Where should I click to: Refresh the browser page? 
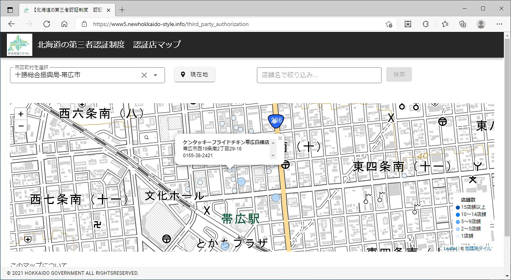click(47, 24)
